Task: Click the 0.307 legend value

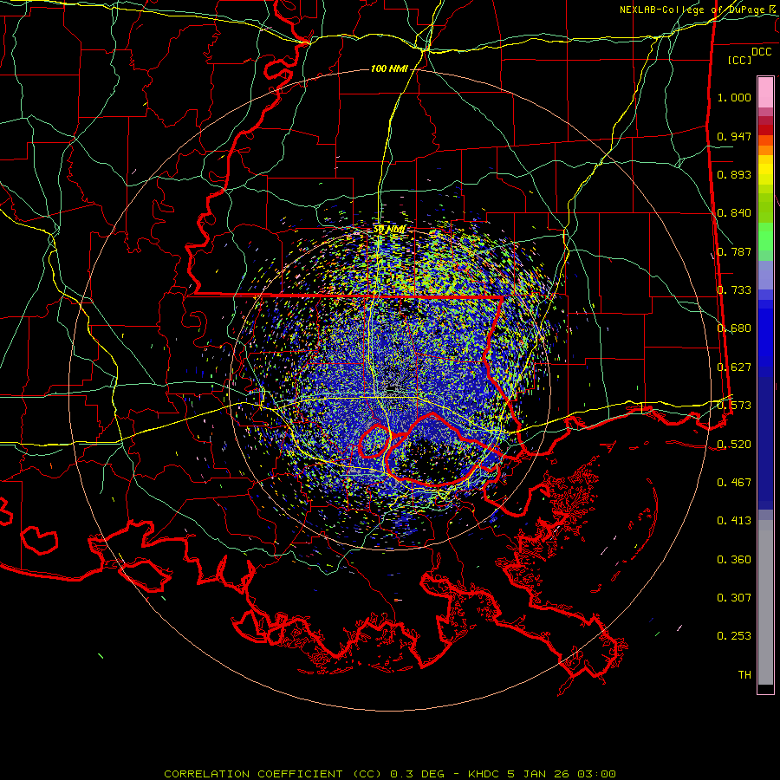Action: pos(734,598)
